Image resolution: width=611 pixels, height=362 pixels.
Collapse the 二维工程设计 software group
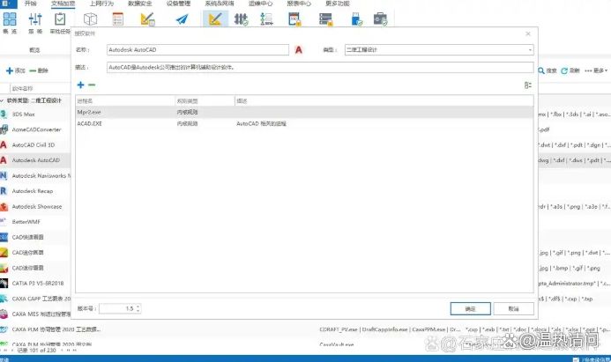pyautogui.click(x=4, y=100)
